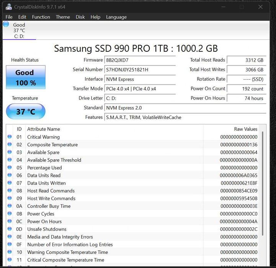Click the ID column header
276x268 pixels.
point(19,129)
